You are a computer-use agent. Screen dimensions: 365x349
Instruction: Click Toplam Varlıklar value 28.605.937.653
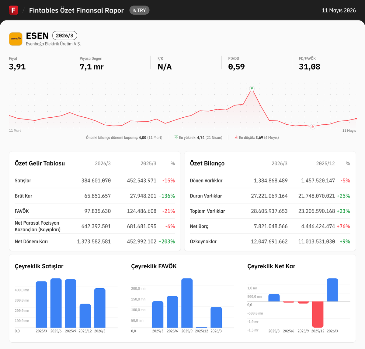[x=269, y=211]
